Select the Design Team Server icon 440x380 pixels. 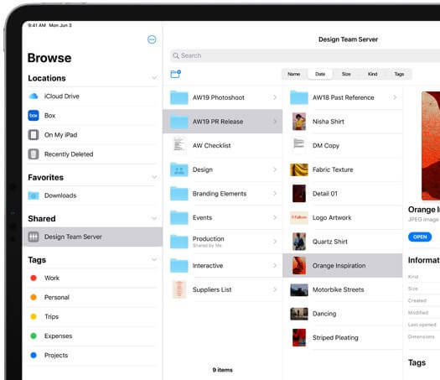pos(34,237)
